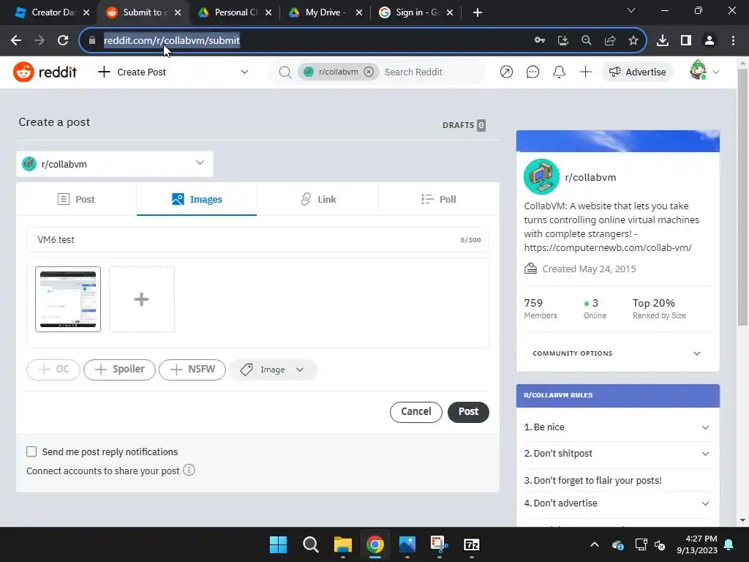Expand rule 4 Don't advertise
Viewport: 749px width, 562px height.
(617, 503)
